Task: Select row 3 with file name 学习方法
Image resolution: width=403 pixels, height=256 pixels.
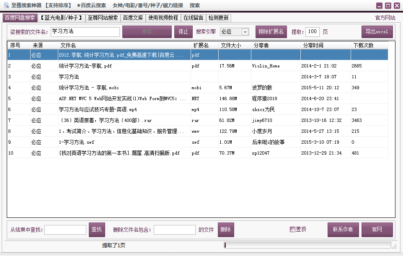Action: (198, 77)
